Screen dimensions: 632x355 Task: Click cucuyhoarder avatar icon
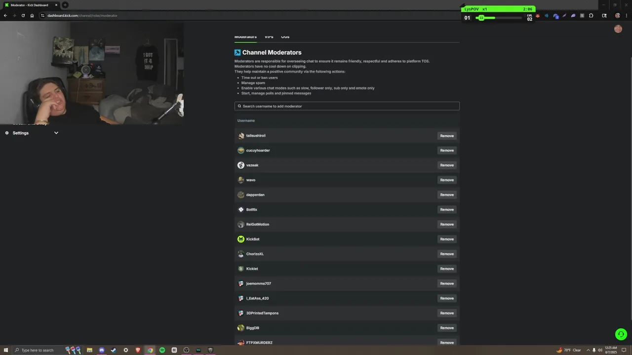tap(241, 150)
